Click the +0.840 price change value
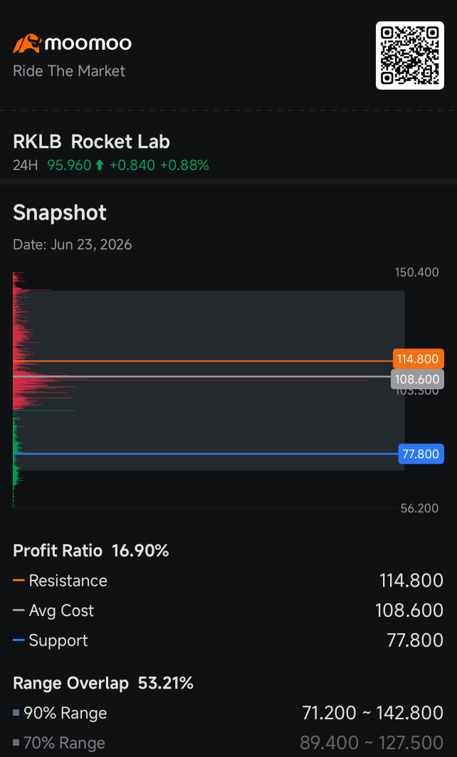Viewport: 457px width, 757px height. tap(132, 166)
